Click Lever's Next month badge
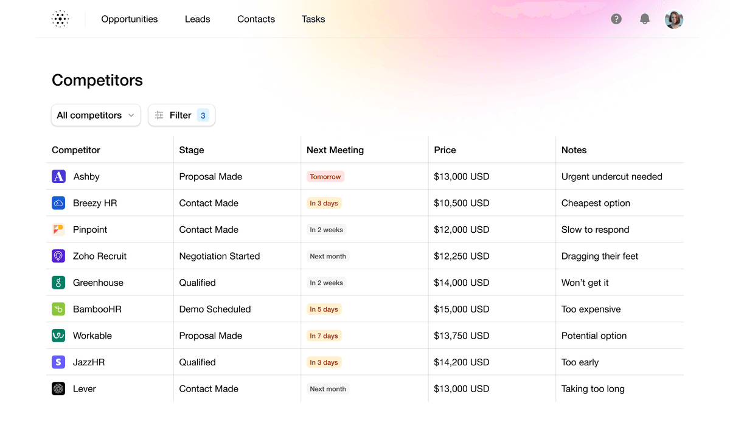The height and width of the screenshot is (431, 730). [328, 389]
